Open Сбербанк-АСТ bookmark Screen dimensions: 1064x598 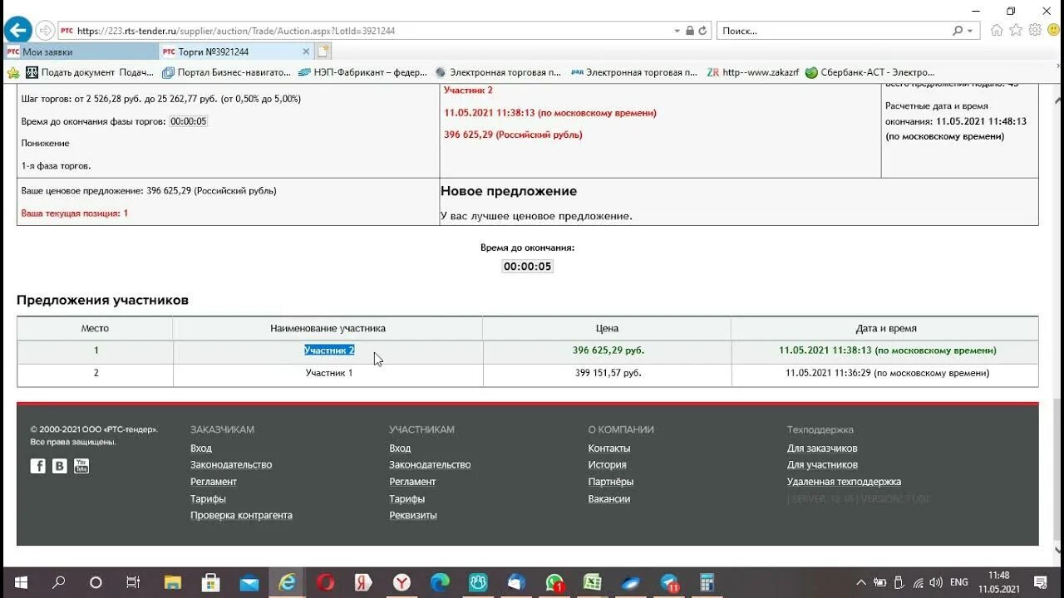click(869, 72)
